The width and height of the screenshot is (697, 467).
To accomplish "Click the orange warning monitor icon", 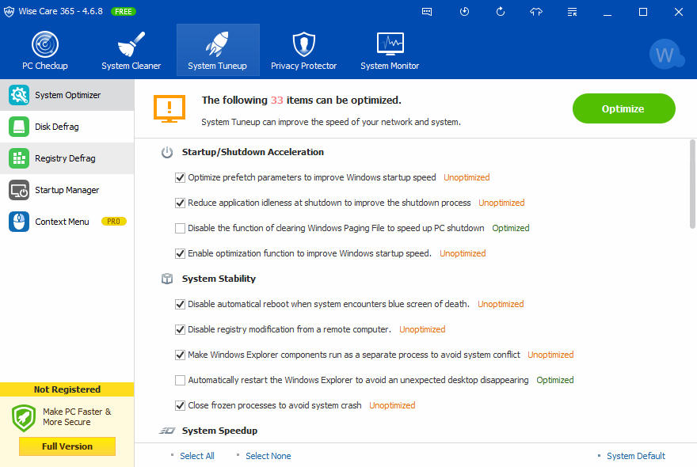I will [169, 109].
